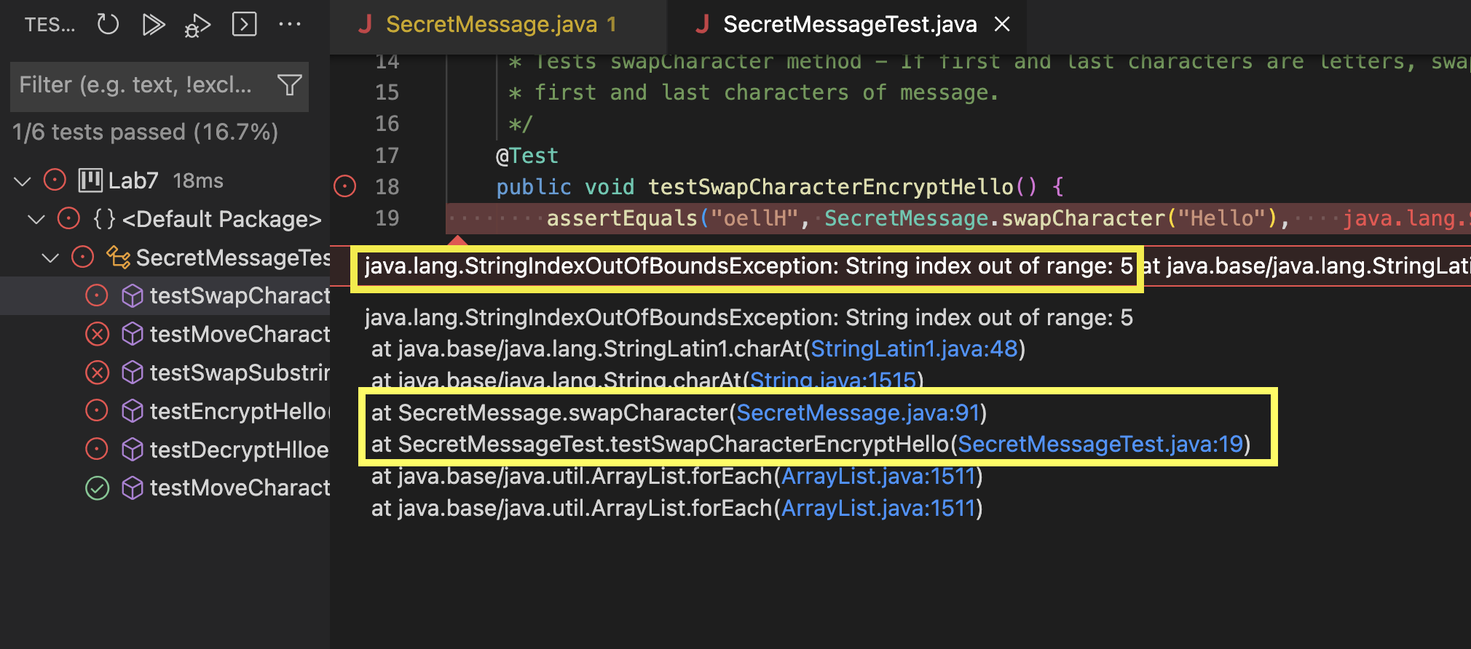Collapse the SecretMessageTest class node
1471x649 pixels.
coord(50,258)
